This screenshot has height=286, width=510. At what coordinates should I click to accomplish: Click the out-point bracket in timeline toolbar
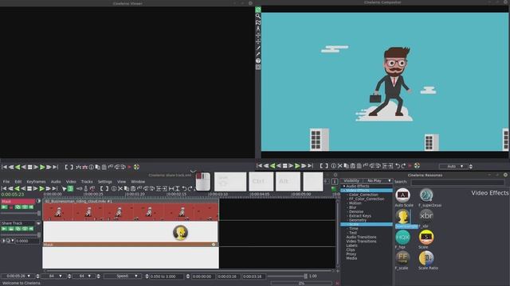(107, 188)
